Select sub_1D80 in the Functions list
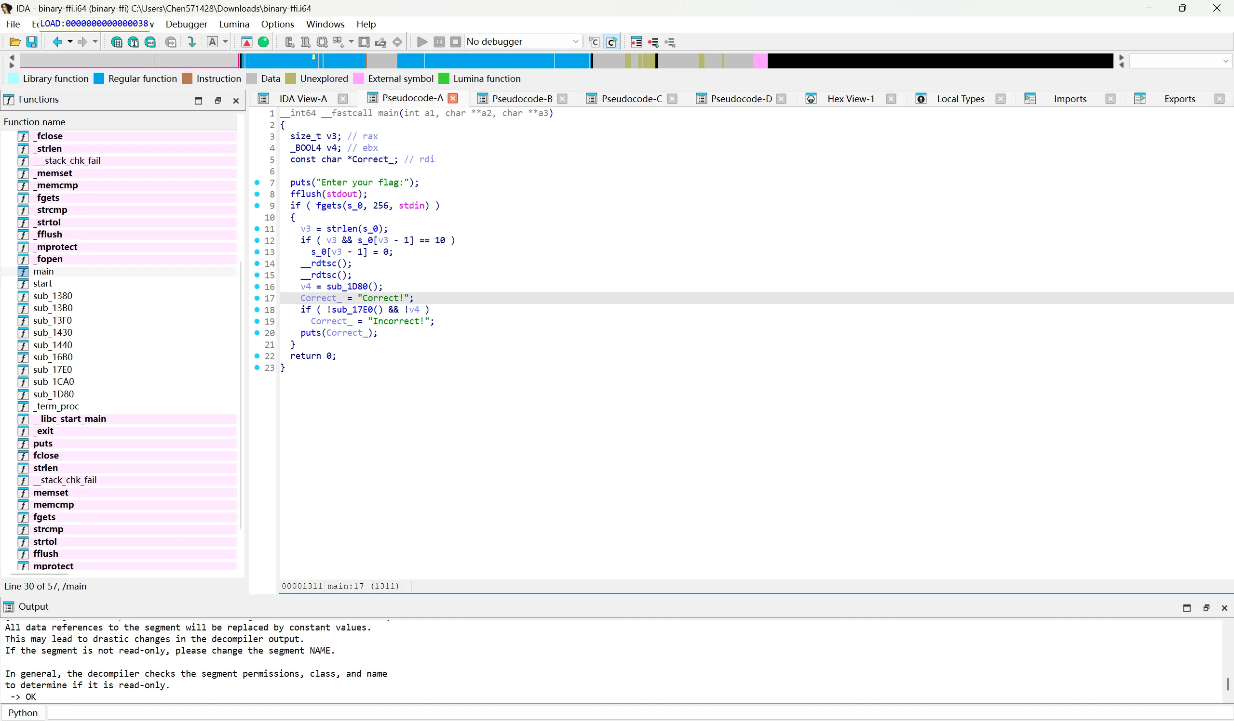The height and width of the screenshot is (721, 1234). (54, 394)
